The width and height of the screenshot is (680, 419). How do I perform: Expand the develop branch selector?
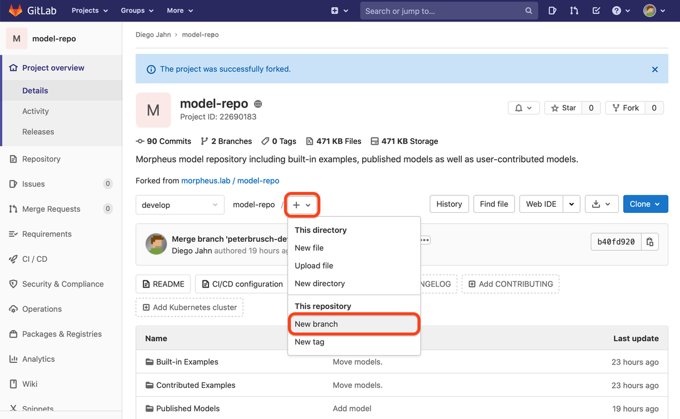click(x=178, y=205)
